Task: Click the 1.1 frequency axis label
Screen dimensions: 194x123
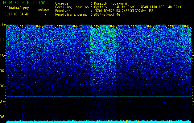Action: click(x=2, y=40)
